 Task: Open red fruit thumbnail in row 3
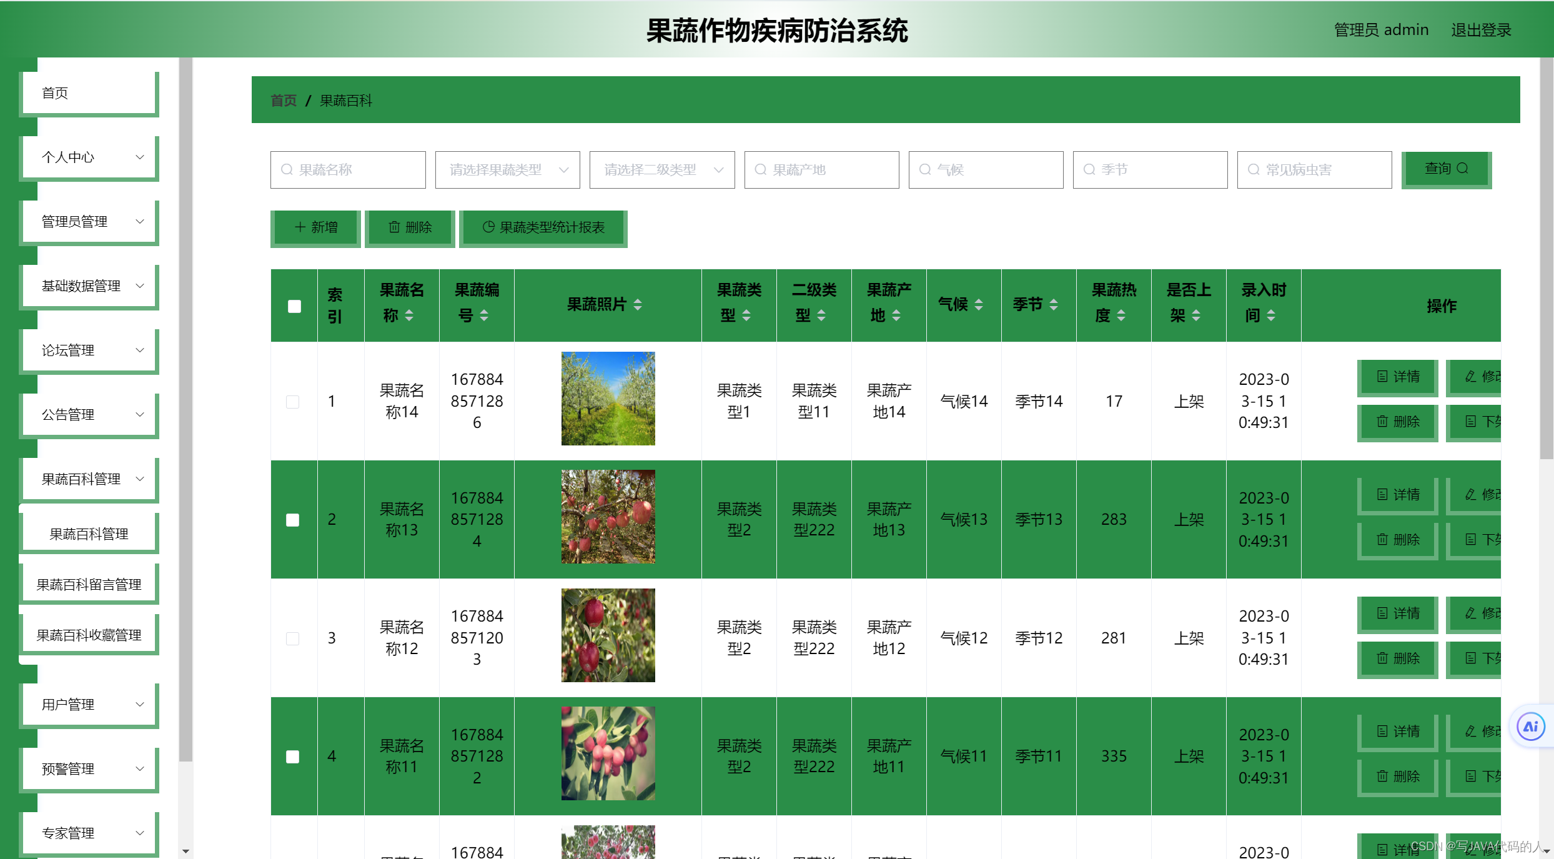[x=608, y=635]
